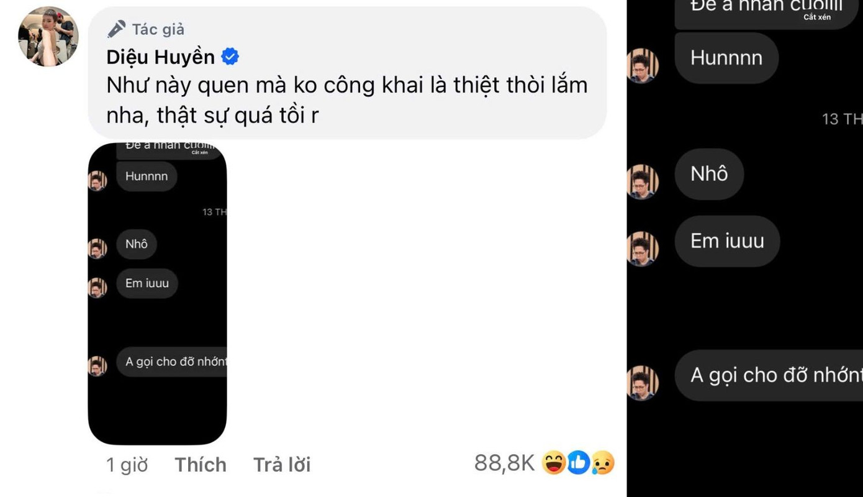Image resolution: width=863 pixels, height=497 pixels.
Task: Click the blue verified badge
Action: [230, 57]
